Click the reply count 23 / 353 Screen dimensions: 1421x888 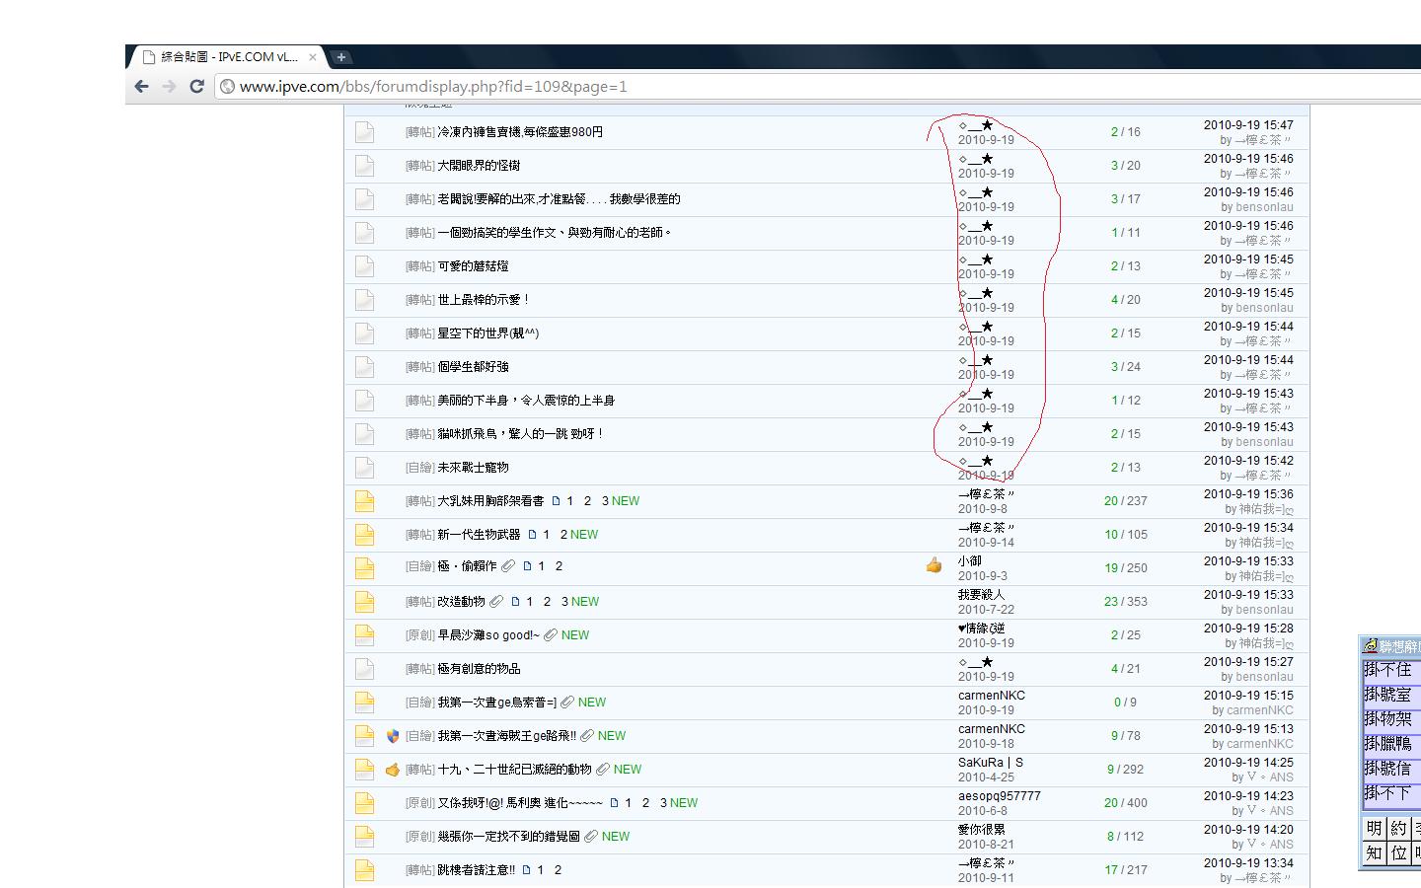tap(1126, 602)
